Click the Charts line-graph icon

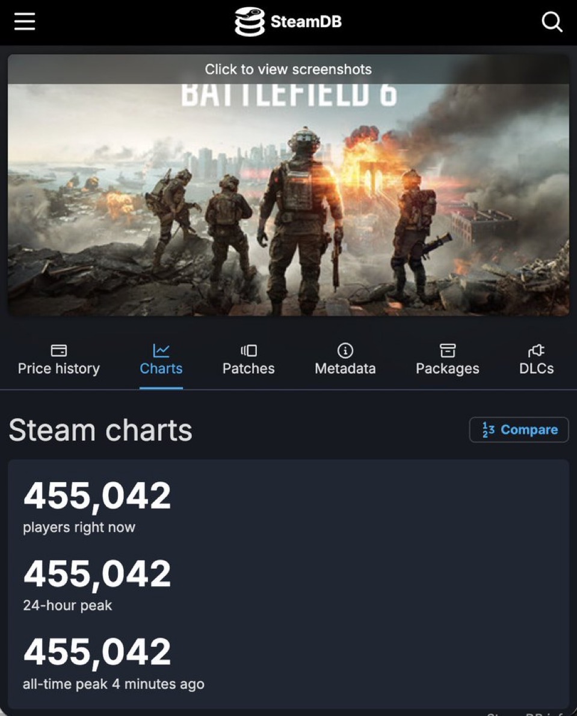click(x=161, y=350)
